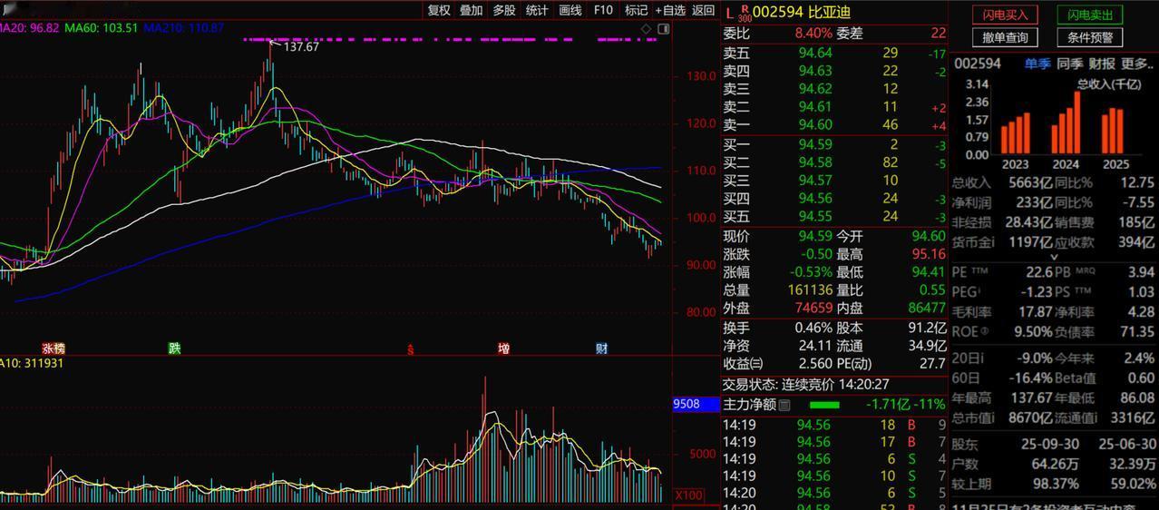This screenshot has width=1159, height=510.
Task: Click the 卖一 price 94.60
Action: tap(815, 125)
